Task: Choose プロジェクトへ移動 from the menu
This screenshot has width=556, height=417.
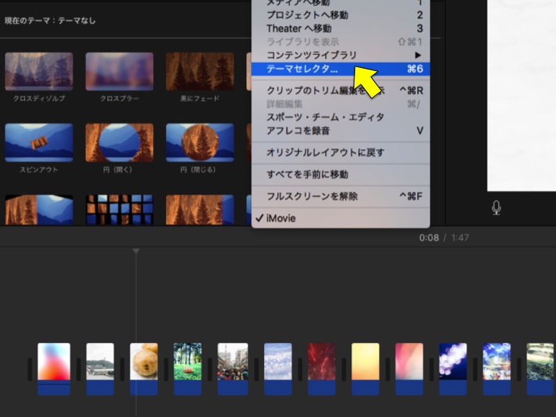Action: (x=341, y=15)
